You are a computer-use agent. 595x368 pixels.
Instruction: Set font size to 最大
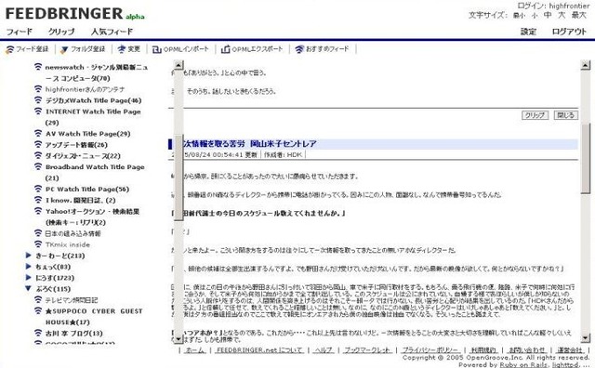click(x=578, y=15)
